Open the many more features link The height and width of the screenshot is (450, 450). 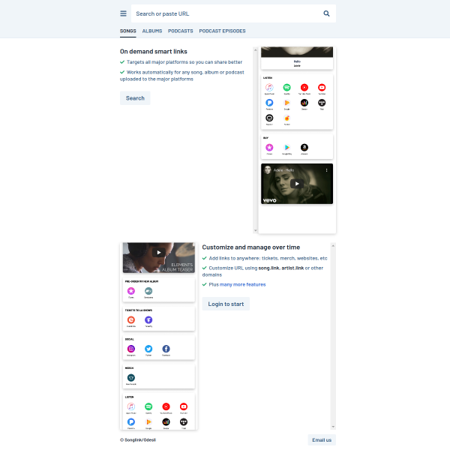click(x=242, y=284)
